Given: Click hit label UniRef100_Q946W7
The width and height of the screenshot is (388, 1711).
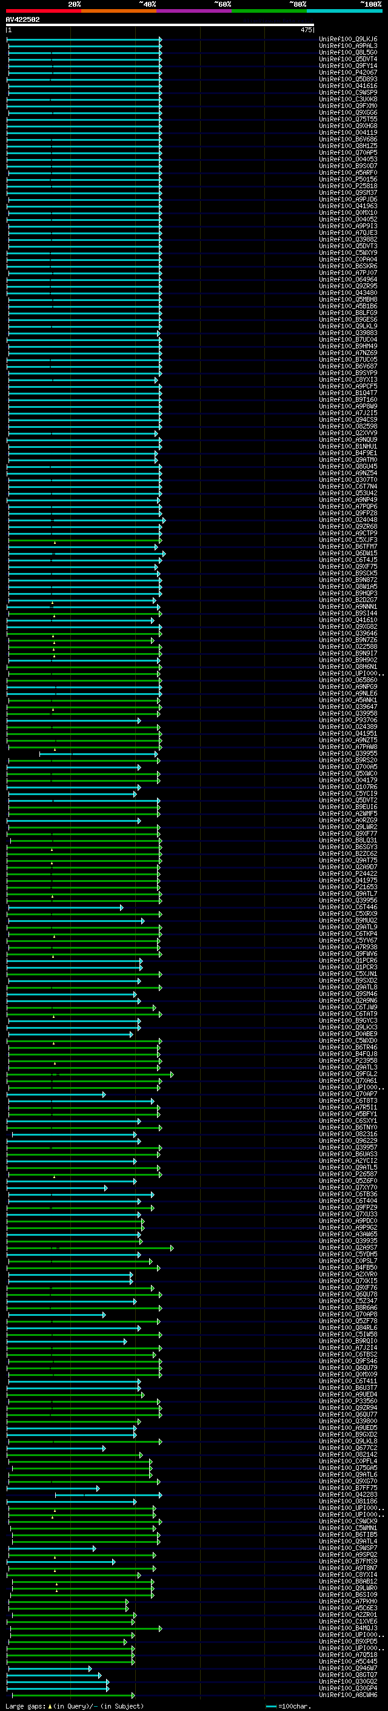Looking at the screenshot, I should click(x=348, y=1668).
